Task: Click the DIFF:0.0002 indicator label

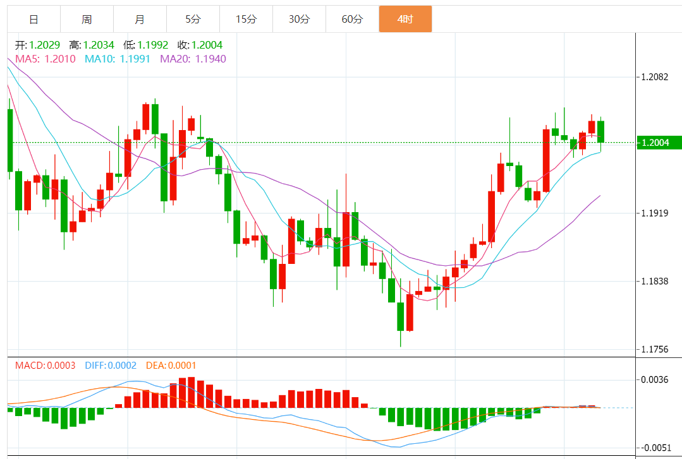Action: pos(111,366)
